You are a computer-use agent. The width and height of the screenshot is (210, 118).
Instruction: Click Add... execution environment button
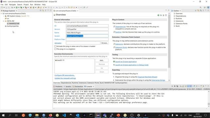(102, 60)
